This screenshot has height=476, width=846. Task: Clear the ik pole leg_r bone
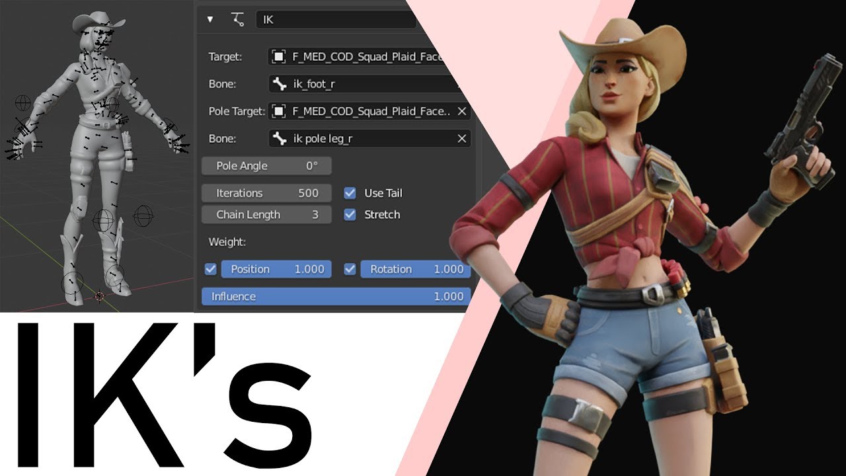click(x=462, y=138)
